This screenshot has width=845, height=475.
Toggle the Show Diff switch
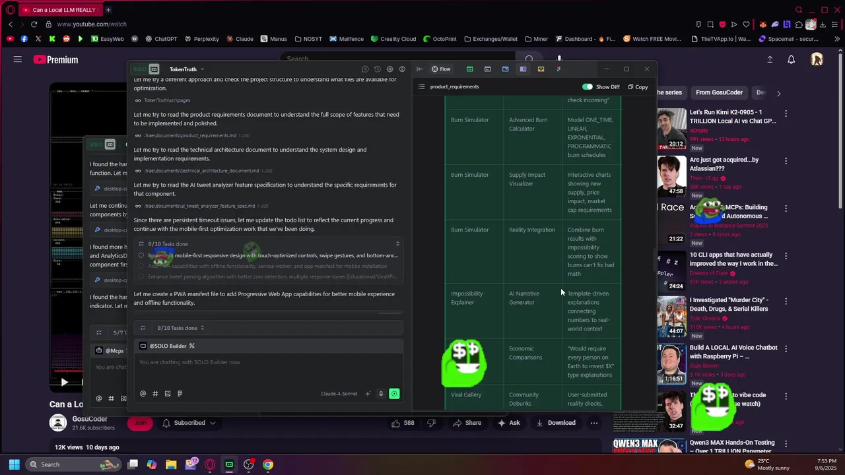[x=587, y=86]
